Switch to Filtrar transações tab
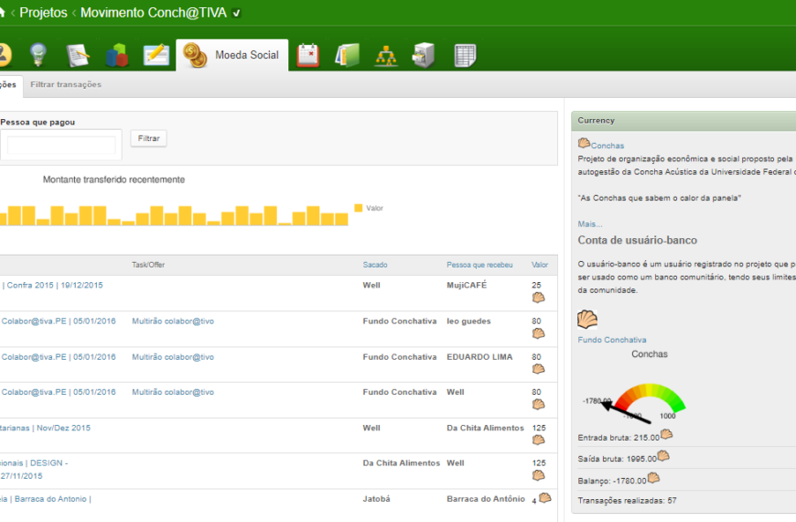This screenshot has height=522, width=796. point(65,84)
